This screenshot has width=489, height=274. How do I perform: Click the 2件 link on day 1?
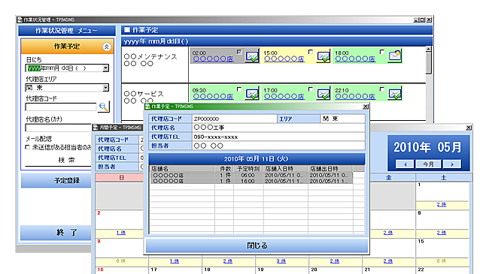coord(442,205)
